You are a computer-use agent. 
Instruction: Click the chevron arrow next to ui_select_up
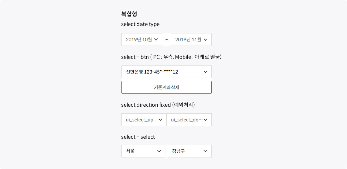tap(160, 120)
